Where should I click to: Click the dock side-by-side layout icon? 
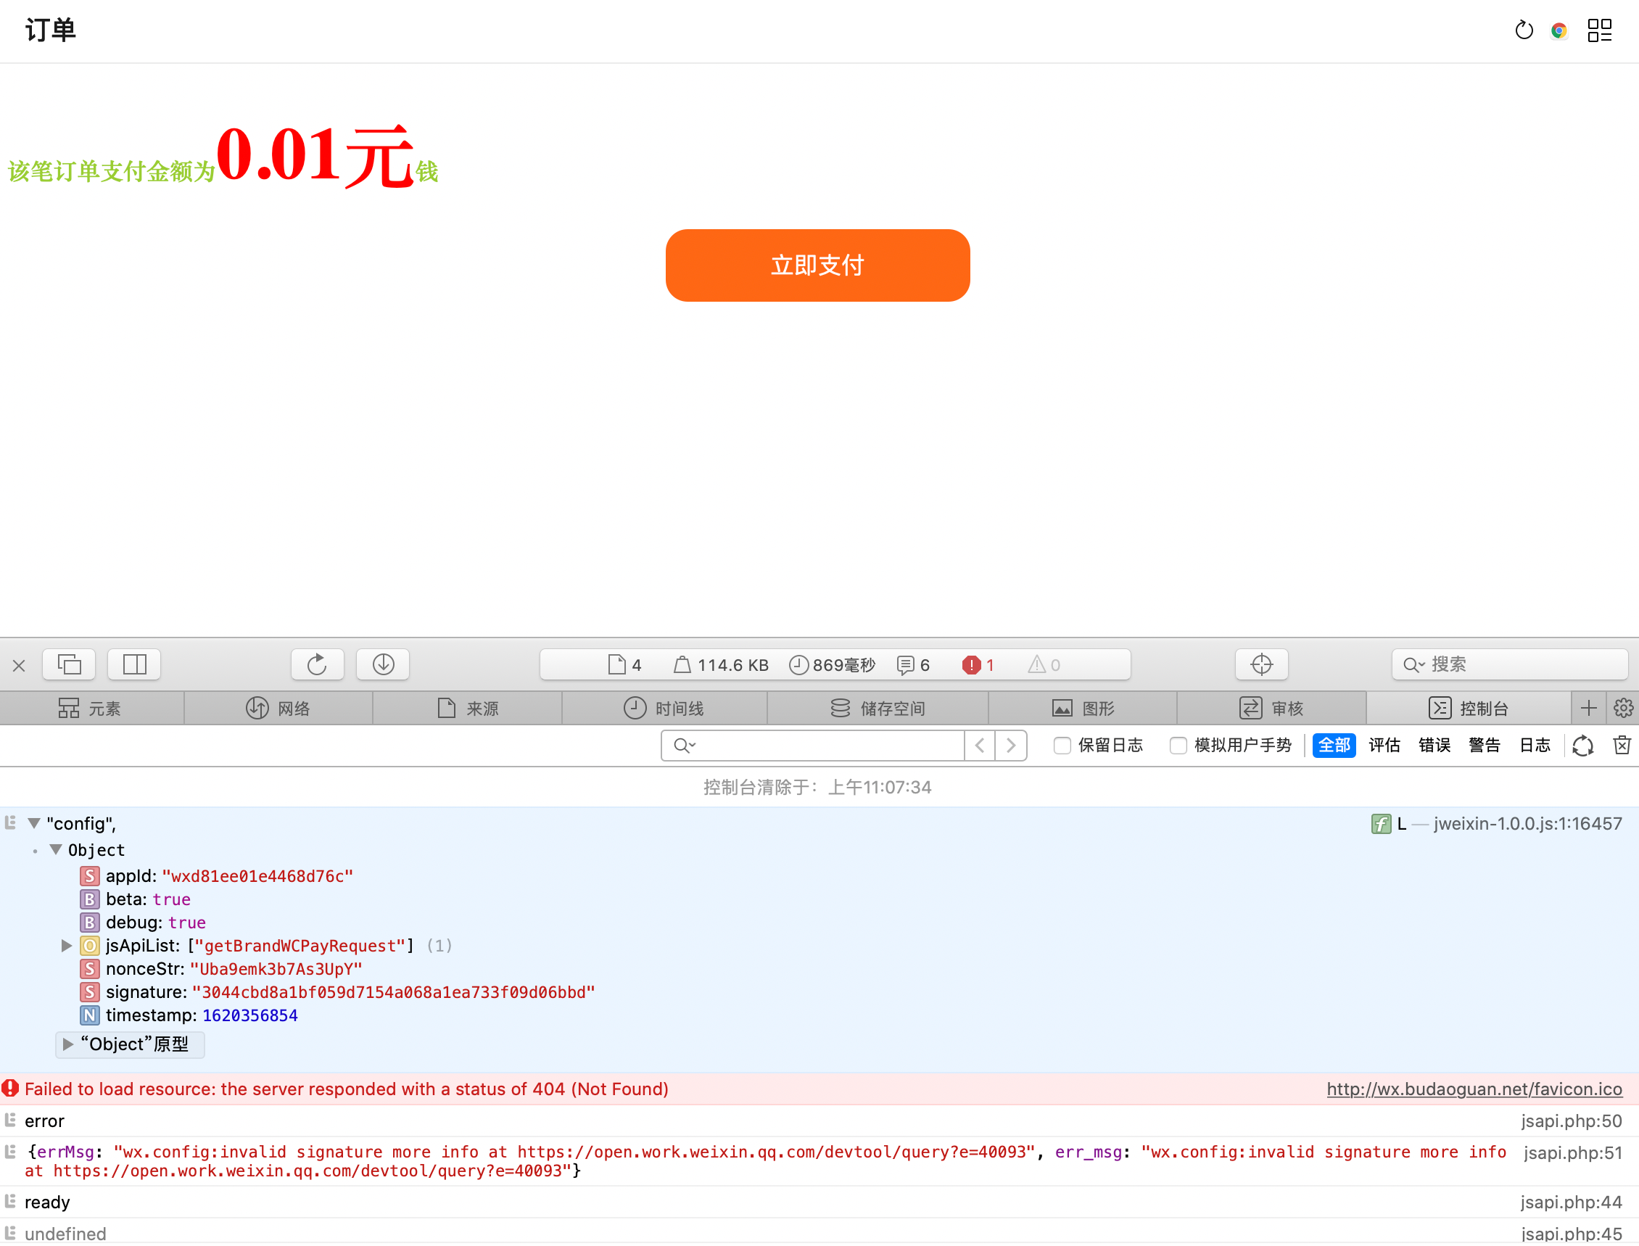pos(134,664)
